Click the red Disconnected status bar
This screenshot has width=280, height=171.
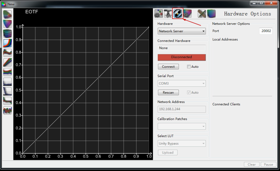[x=182, y=57]
